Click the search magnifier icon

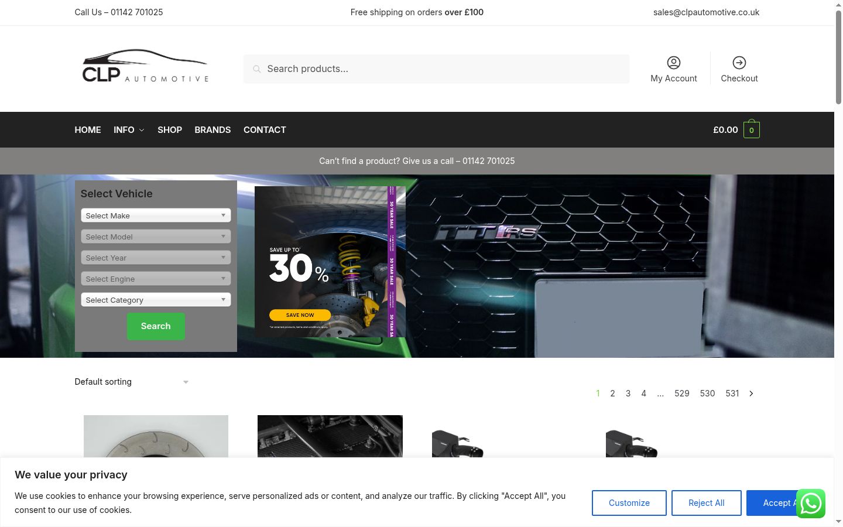[256, 69]
